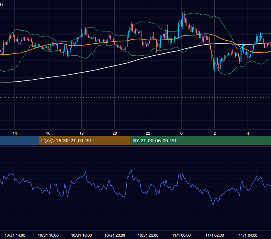Click the 10/31 22:00 date label

pyautogui.click(x=148, y=235)
